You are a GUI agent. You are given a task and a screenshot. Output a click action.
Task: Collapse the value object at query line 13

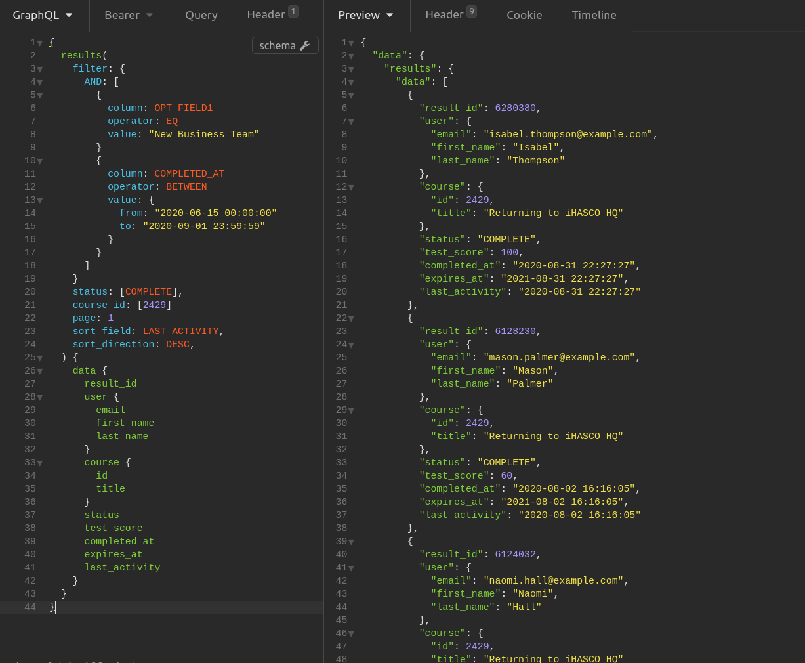[40, 201]
